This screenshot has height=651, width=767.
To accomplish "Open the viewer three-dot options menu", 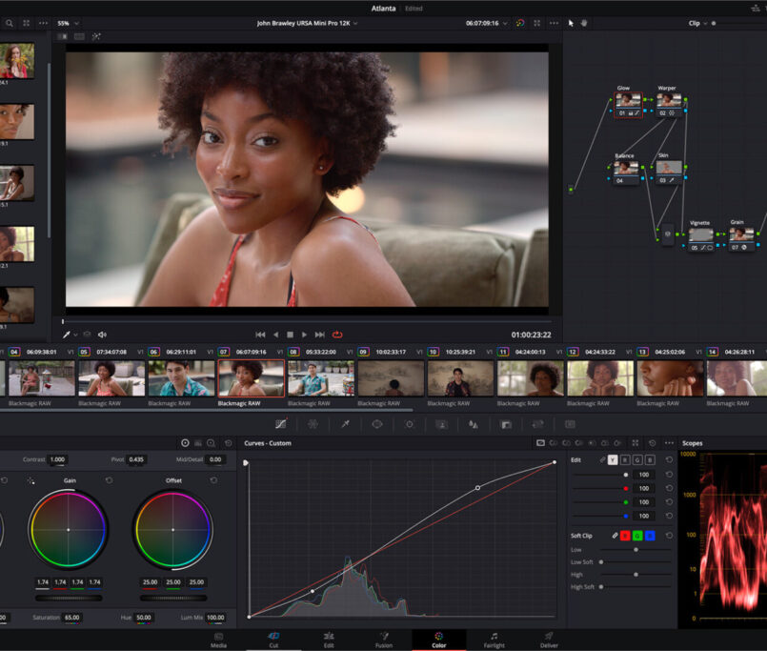I will [554, 23].
